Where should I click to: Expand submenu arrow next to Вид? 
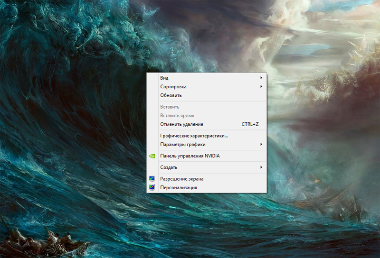tap(261, 78)
